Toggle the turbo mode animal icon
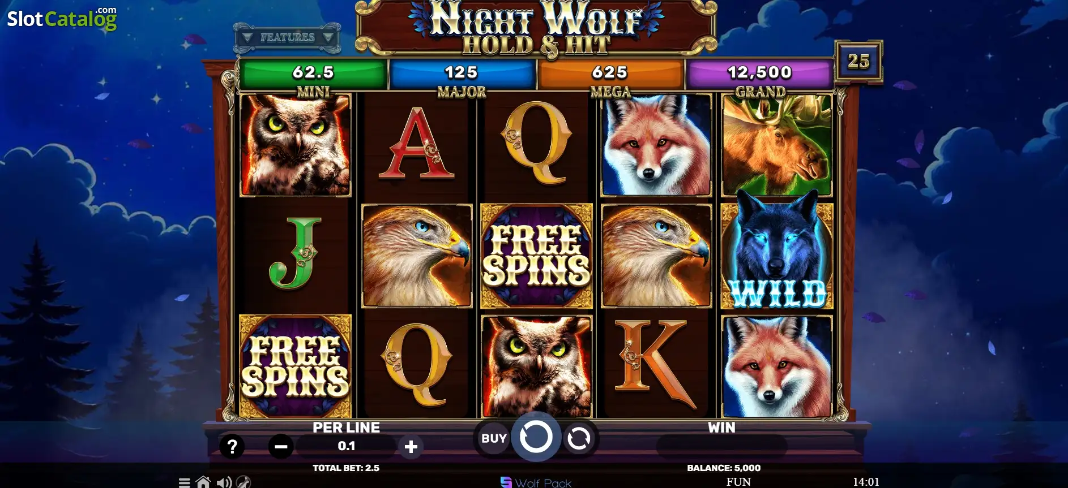Viewport: 1068px width, 488px height. (x=243, y=482)
